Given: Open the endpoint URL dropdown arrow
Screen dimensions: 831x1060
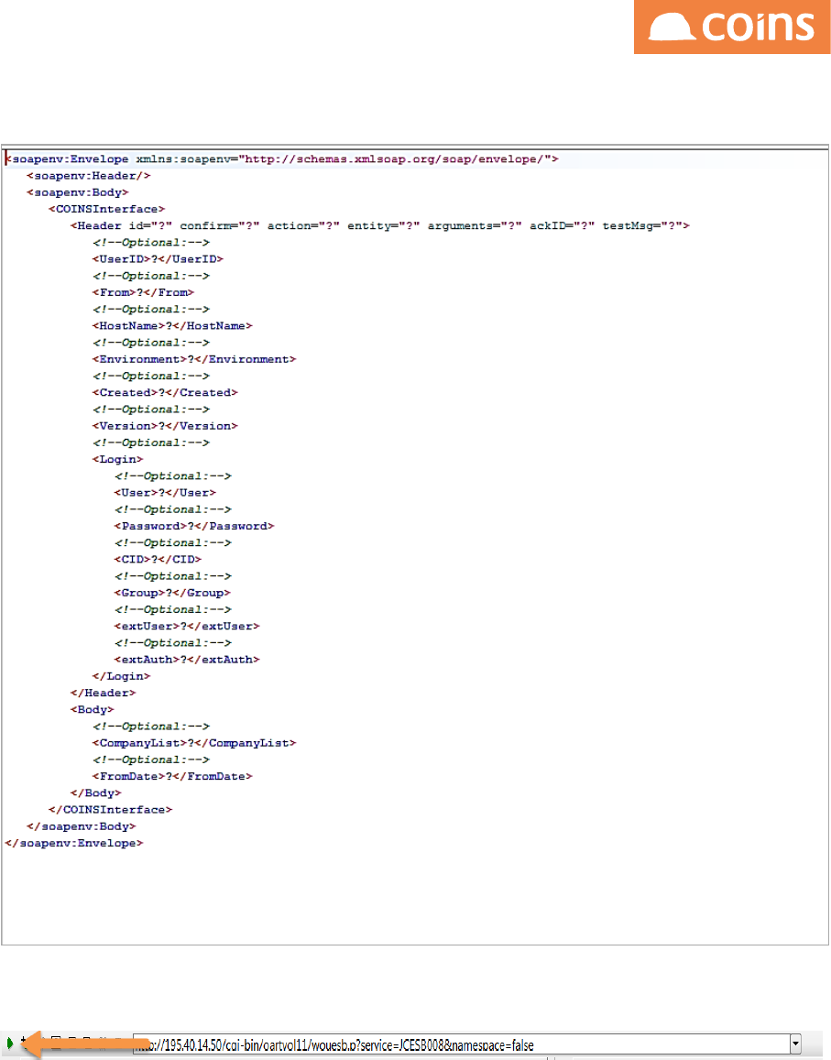Looking at the screenshot, I should pos(796,1044).
